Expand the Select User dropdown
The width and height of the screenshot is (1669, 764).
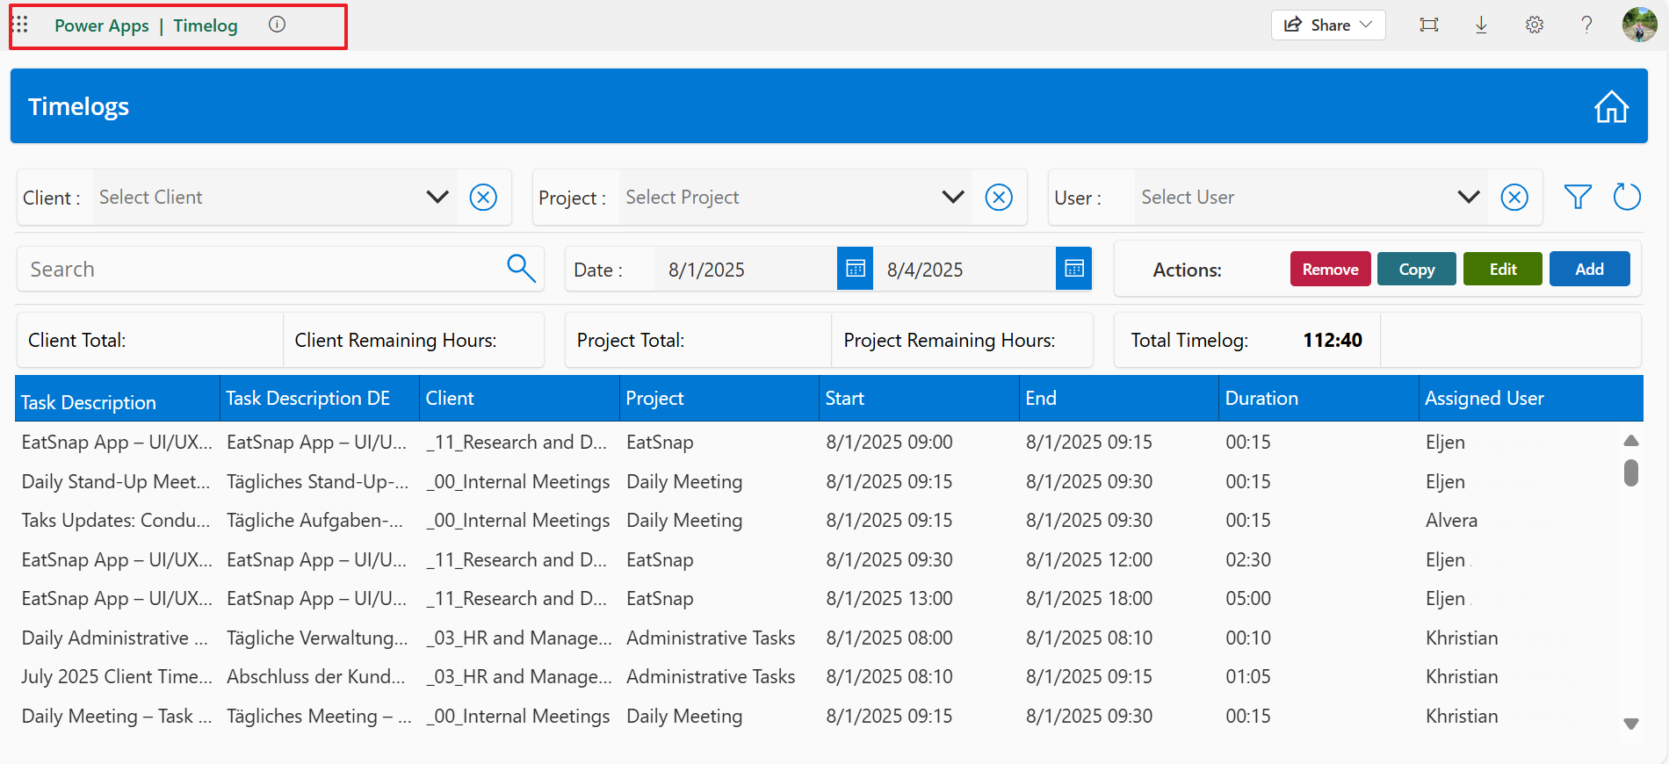tap(1468, 198)
